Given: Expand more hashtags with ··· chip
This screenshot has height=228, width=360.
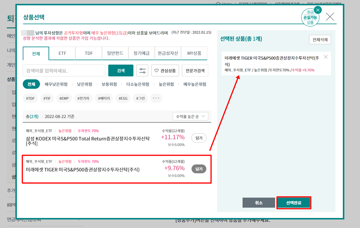Looking at the screenshot, I should (156, 99).
